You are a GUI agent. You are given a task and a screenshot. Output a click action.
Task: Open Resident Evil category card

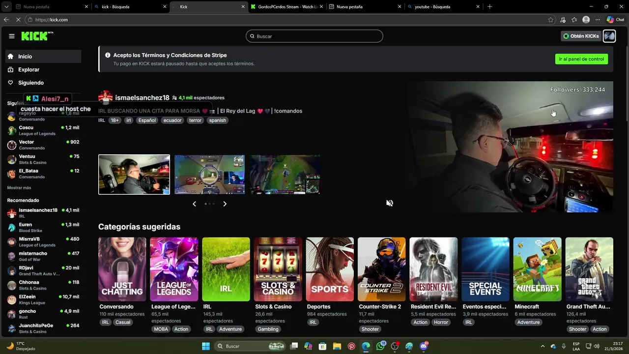(433, 269)
